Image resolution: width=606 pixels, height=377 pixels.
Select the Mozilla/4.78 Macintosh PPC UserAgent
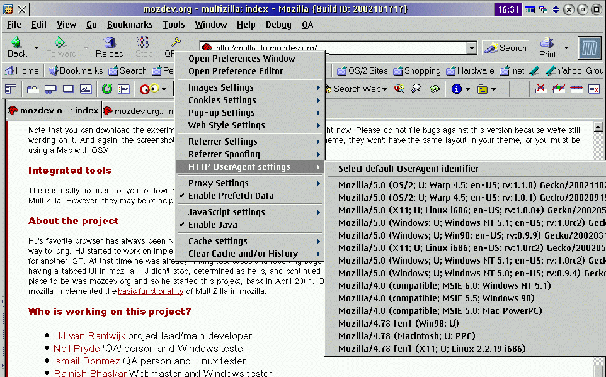[x=467, y=336]
